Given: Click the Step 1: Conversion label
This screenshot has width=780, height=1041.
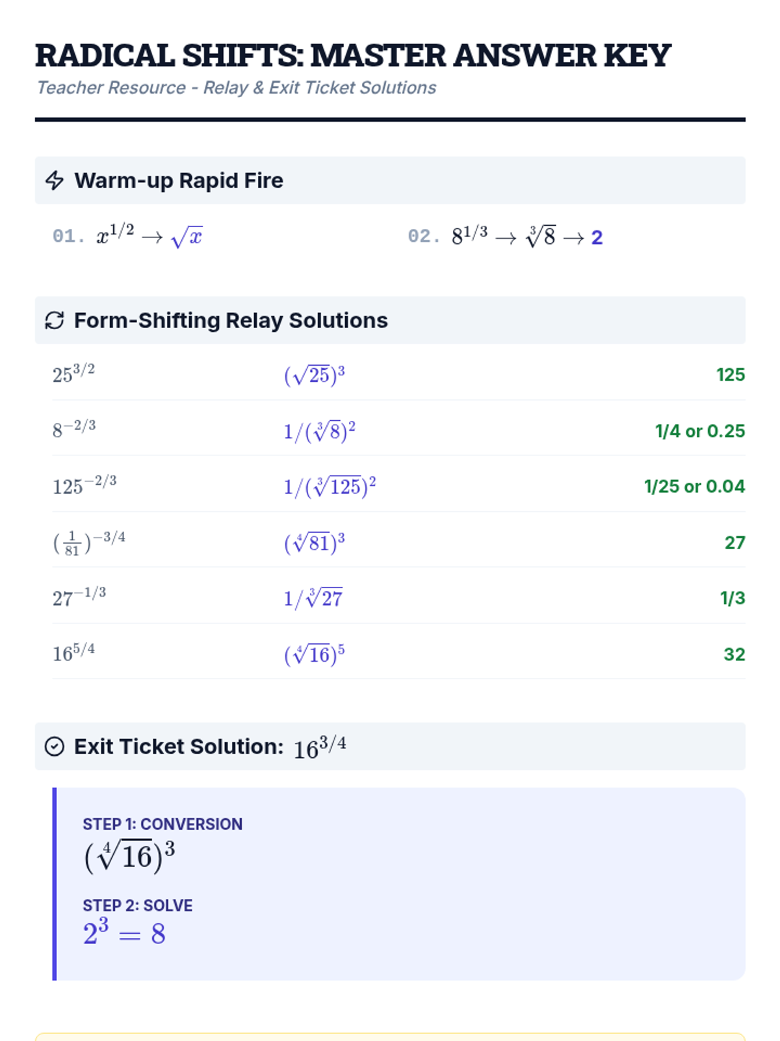Looking at the screenshot, I should coord(162,824).
